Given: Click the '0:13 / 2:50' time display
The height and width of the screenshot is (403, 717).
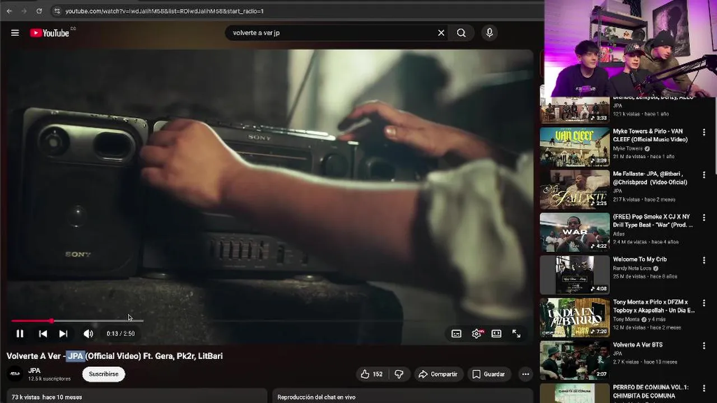Looking at the screenshot, I should (120, 334).
